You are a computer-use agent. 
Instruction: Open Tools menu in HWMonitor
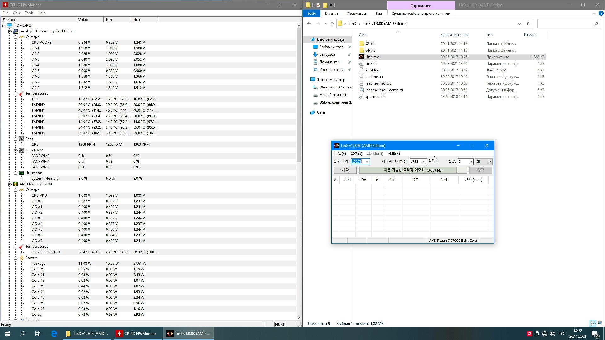click(x=29, y=13)
